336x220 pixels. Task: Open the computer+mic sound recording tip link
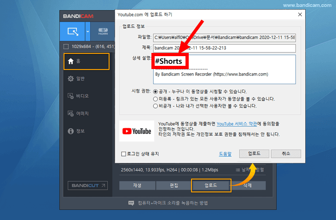(x=173, y=203)
